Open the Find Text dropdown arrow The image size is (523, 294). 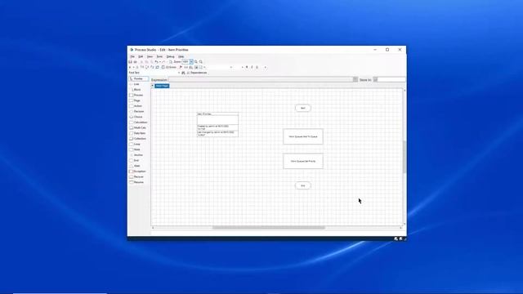pos(179,73)
